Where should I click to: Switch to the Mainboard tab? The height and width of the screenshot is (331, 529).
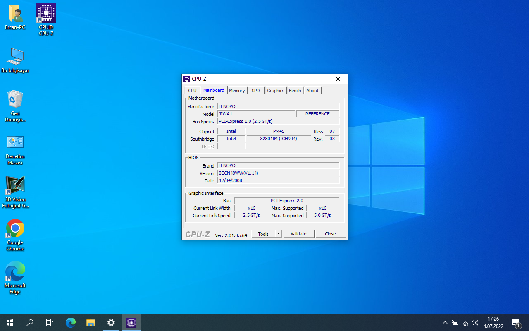point(214,90)
